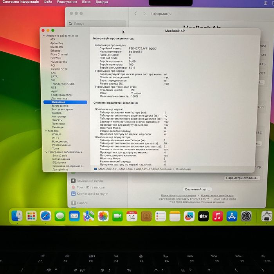Screen dimensions: 274x274
Task: Click the Системний звіт button
Action: [x=197, y=189]
